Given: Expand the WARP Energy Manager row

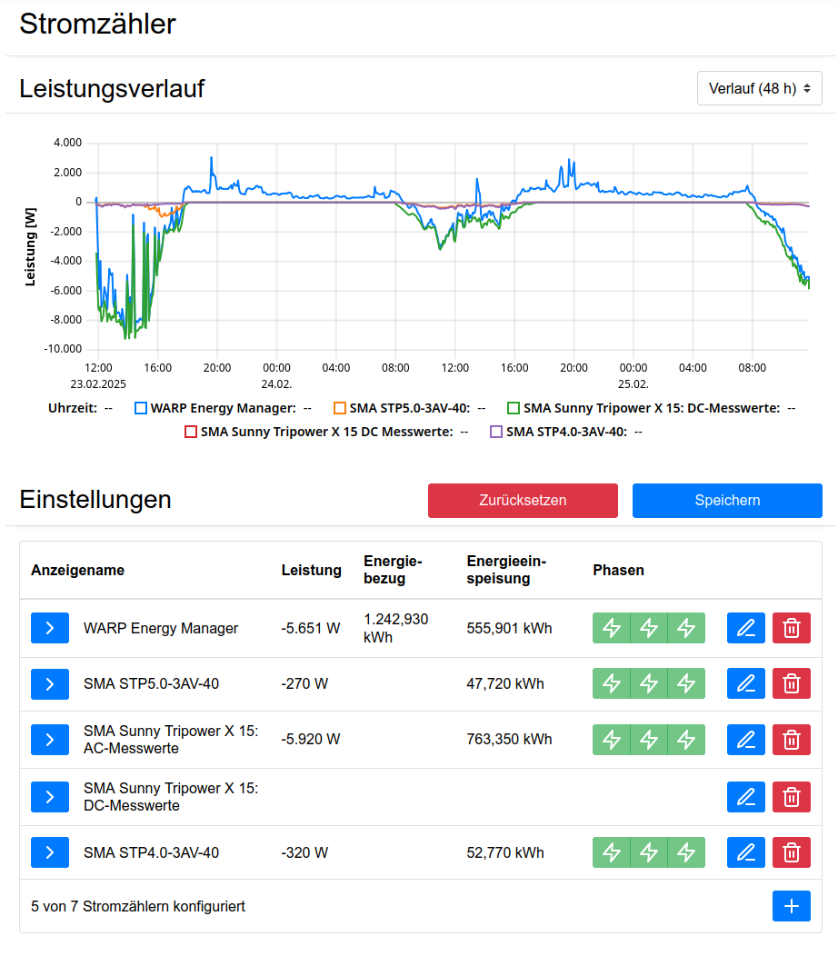Looking at the screenshot, I should pyautogui.click(x=50, y=628).
